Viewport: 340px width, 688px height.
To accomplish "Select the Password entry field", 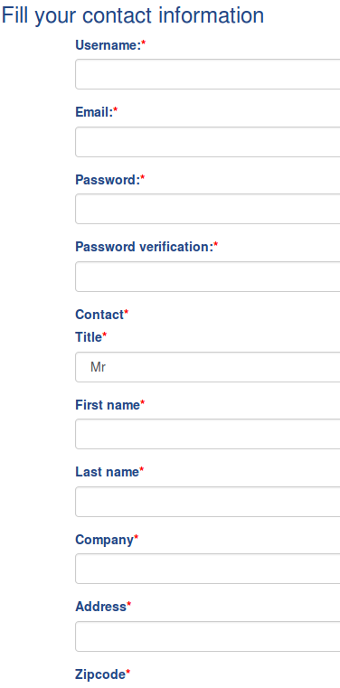I will coord(207,209).
